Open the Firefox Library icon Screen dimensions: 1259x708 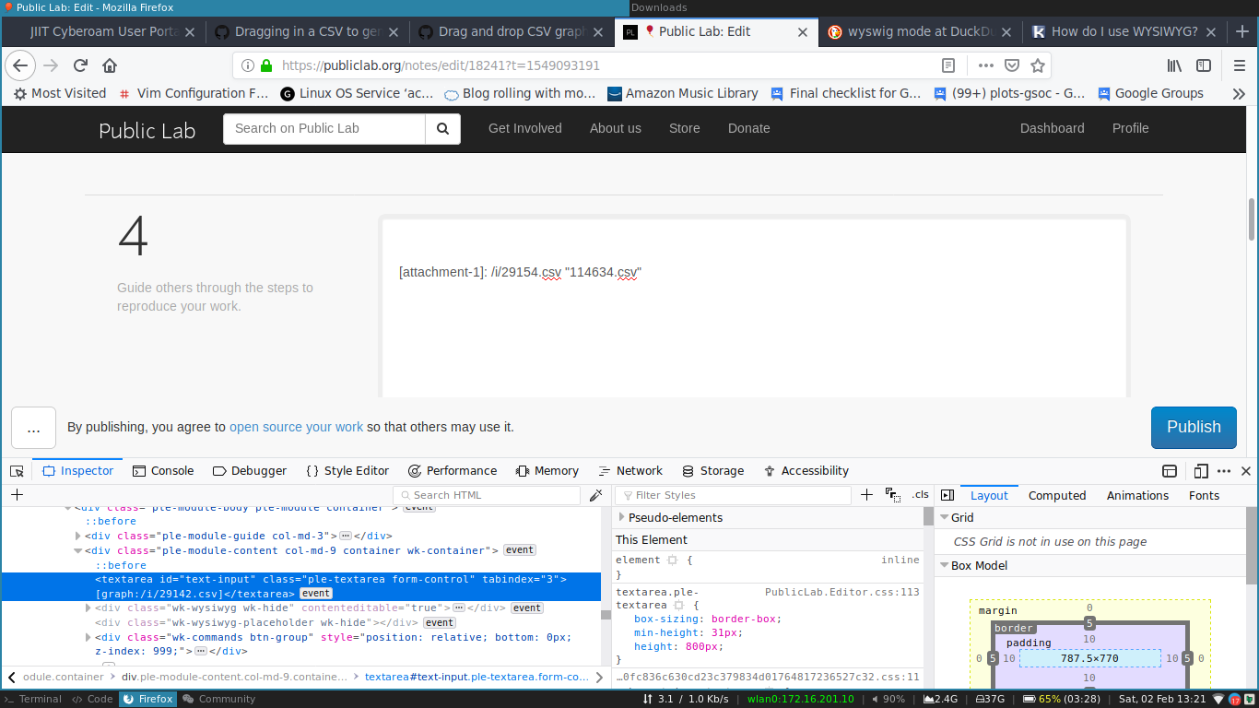1173,65
